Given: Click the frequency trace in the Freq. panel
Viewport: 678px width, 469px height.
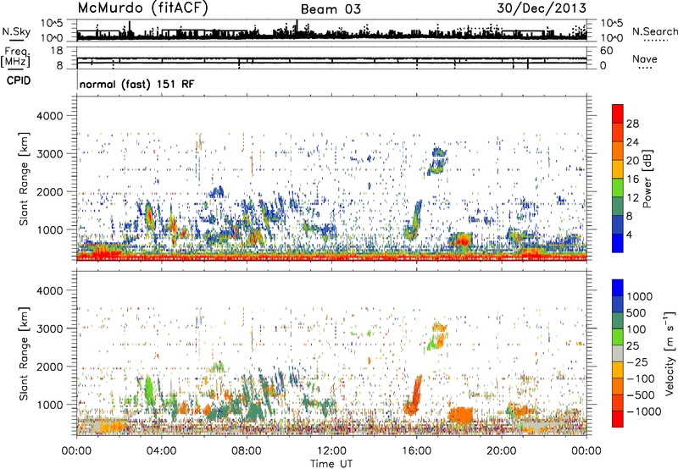Looking at the screenshot, I should click(331, 58).
